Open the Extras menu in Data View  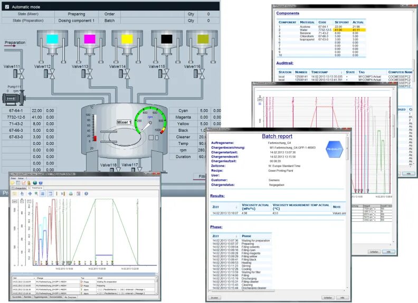click(21, 179)
